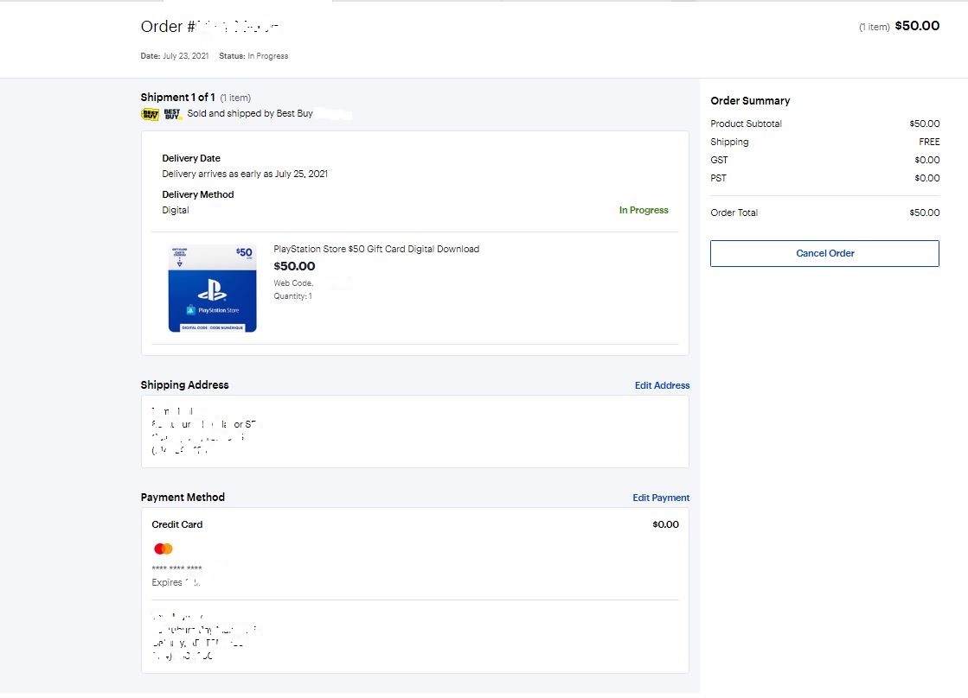Click the $50 badge on gift card image
Image resolution: width=968 pixels, height=698 pixels.
click(x=244, y=252)
